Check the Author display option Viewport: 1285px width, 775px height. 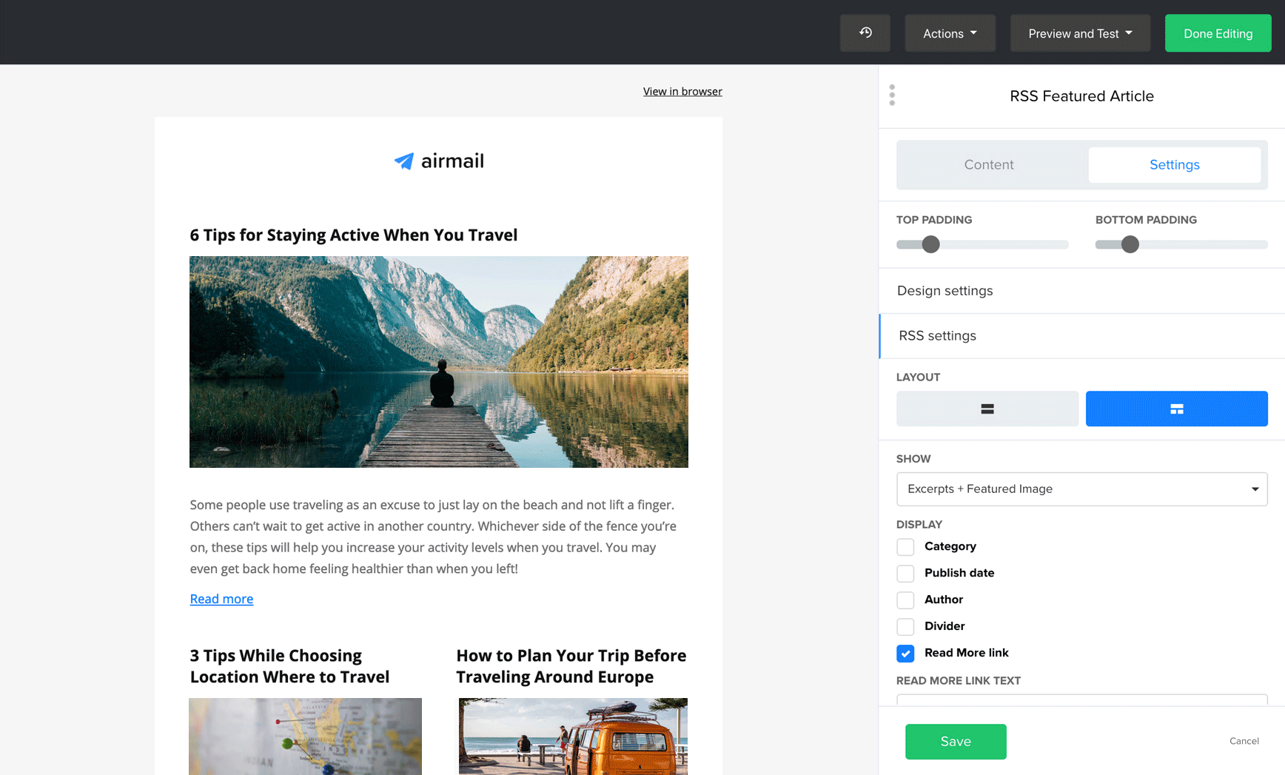click(x=905, y=600)
